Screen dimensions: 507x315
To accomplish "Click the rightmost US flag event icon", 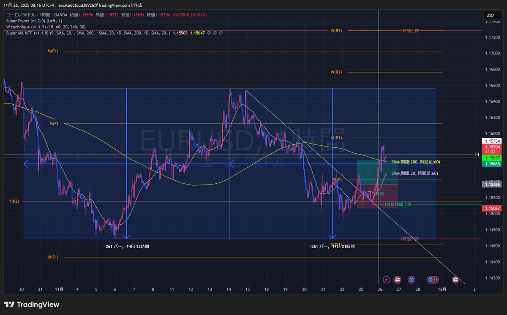I will click(455, 280).
